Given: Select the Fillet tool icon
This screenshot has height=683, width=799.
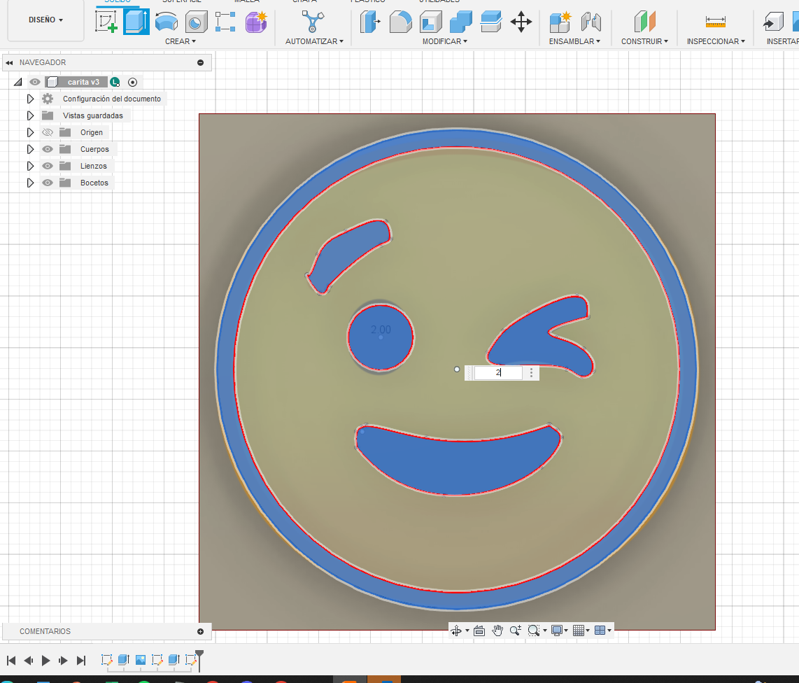Looking at the screenshot, I should coord(400,22).
